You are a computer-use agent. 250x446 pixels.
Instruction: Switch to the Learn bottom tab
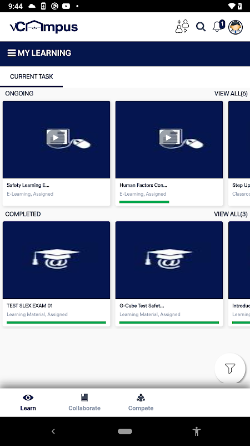[28, 403]
